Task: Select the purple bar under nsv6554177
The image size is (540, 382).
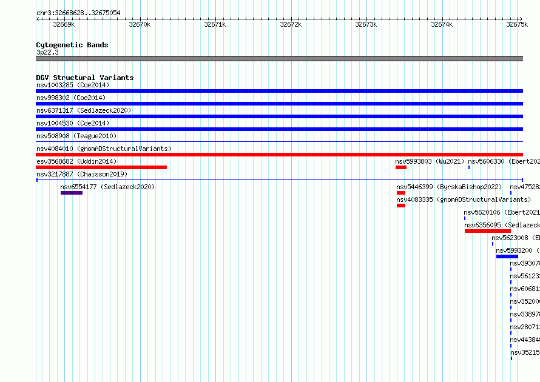Action: point(72,193)
